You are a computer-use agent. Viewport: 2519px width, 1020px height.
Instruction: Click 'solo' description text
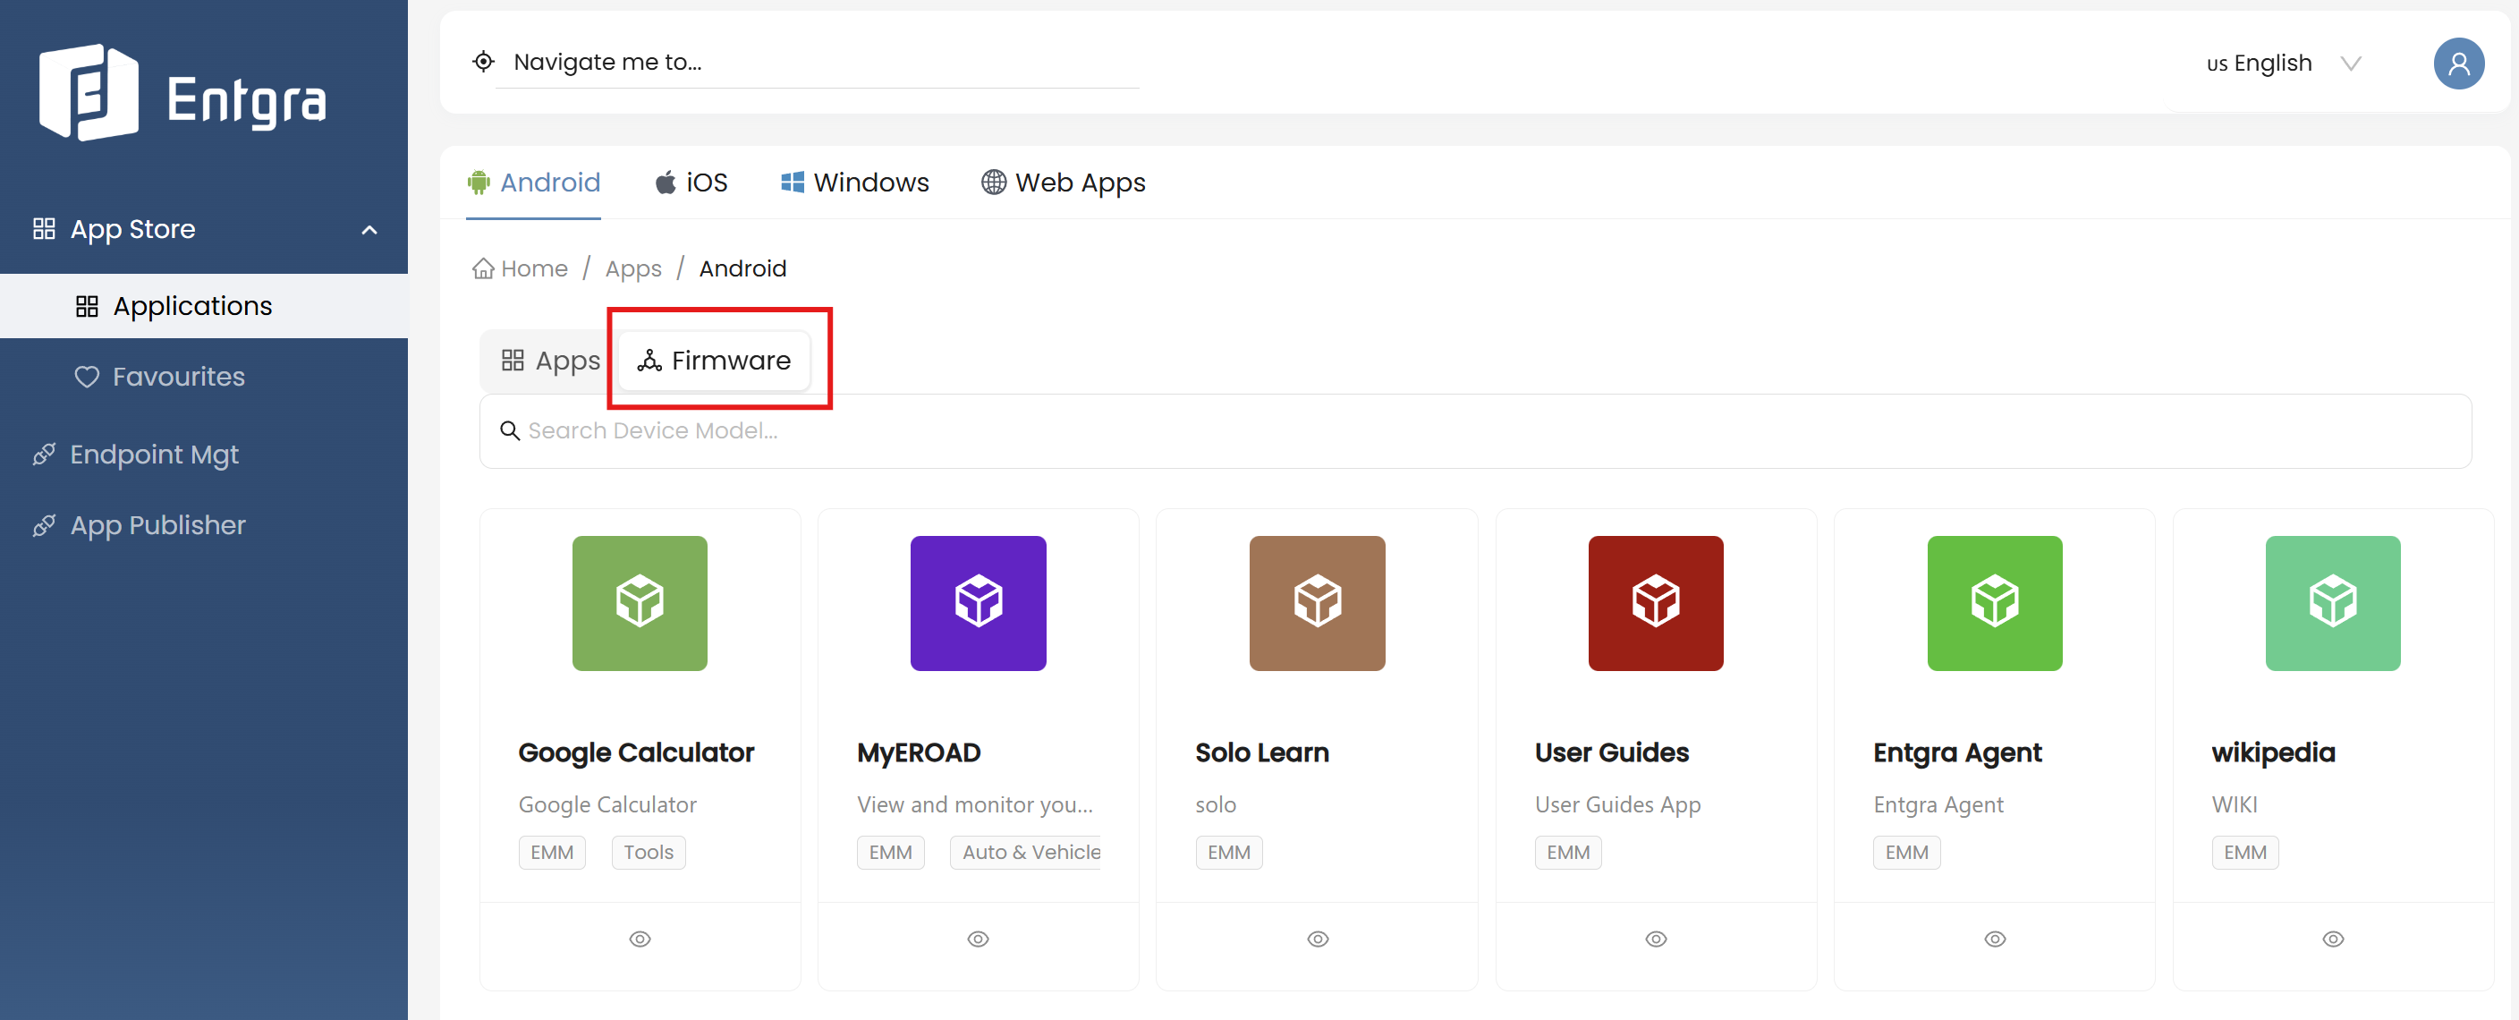pyautogui.click(x=1216, y=803)
